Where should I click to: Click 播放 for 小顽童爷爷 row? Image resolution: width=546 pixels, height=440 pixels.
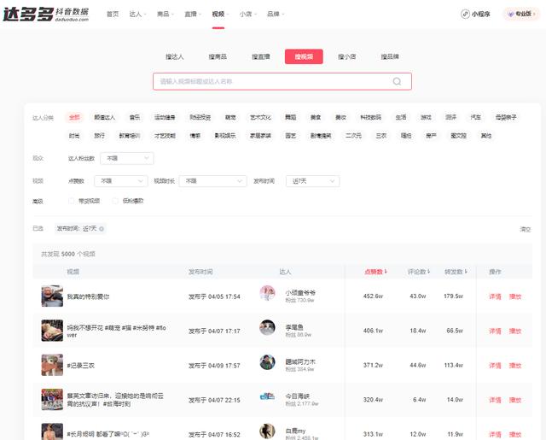pyautogui.click(x=515, y=296)
